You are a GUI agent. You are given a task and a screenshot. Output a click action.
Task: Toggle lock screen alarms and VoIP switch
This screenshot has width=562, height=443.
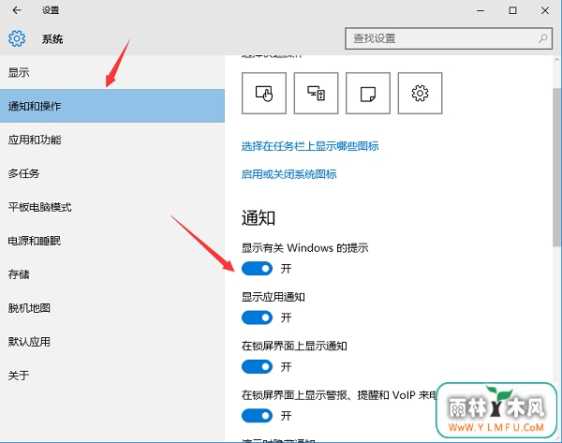point(257,416)
